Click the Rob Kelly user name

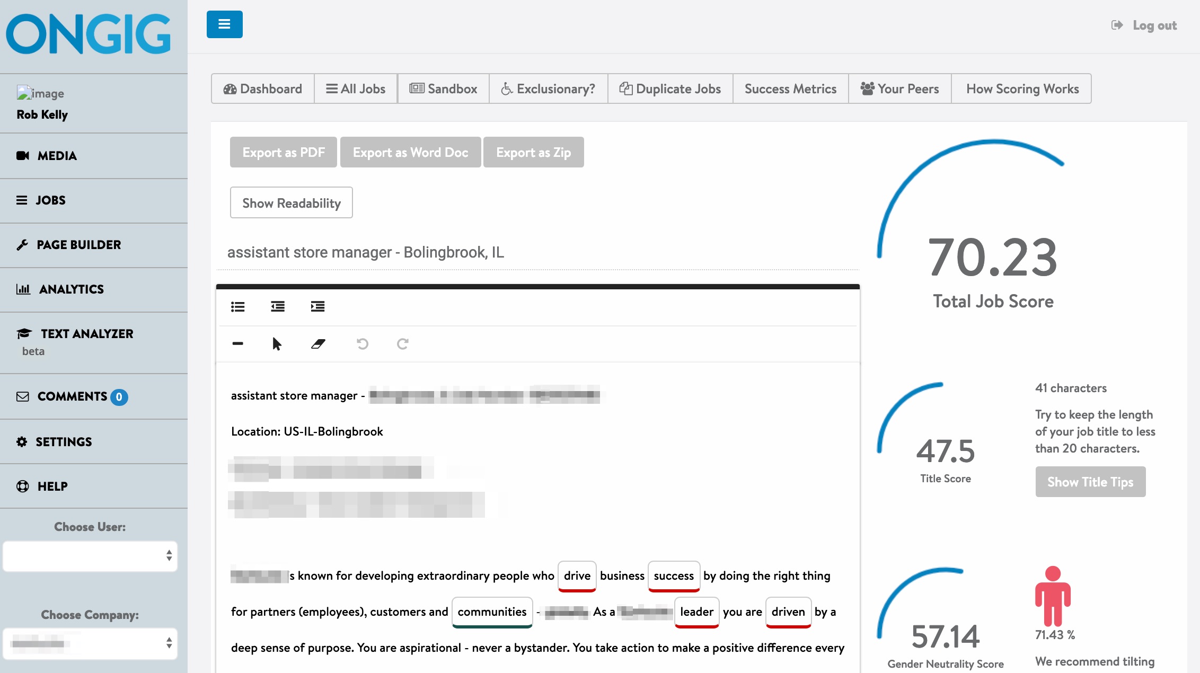[42, 114]
